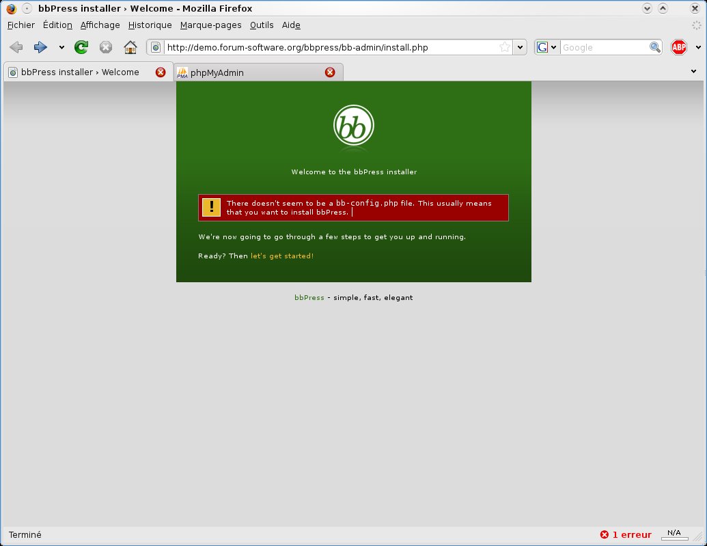The image size is (707, 546).
Task: Click the N/A status bar indicator
Action: click(x=674, y=534)
